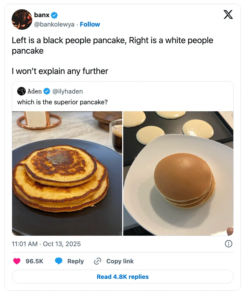The image size is (247, 296).
Task: Click banx's verified badge
Action: (x=55, y=15)
